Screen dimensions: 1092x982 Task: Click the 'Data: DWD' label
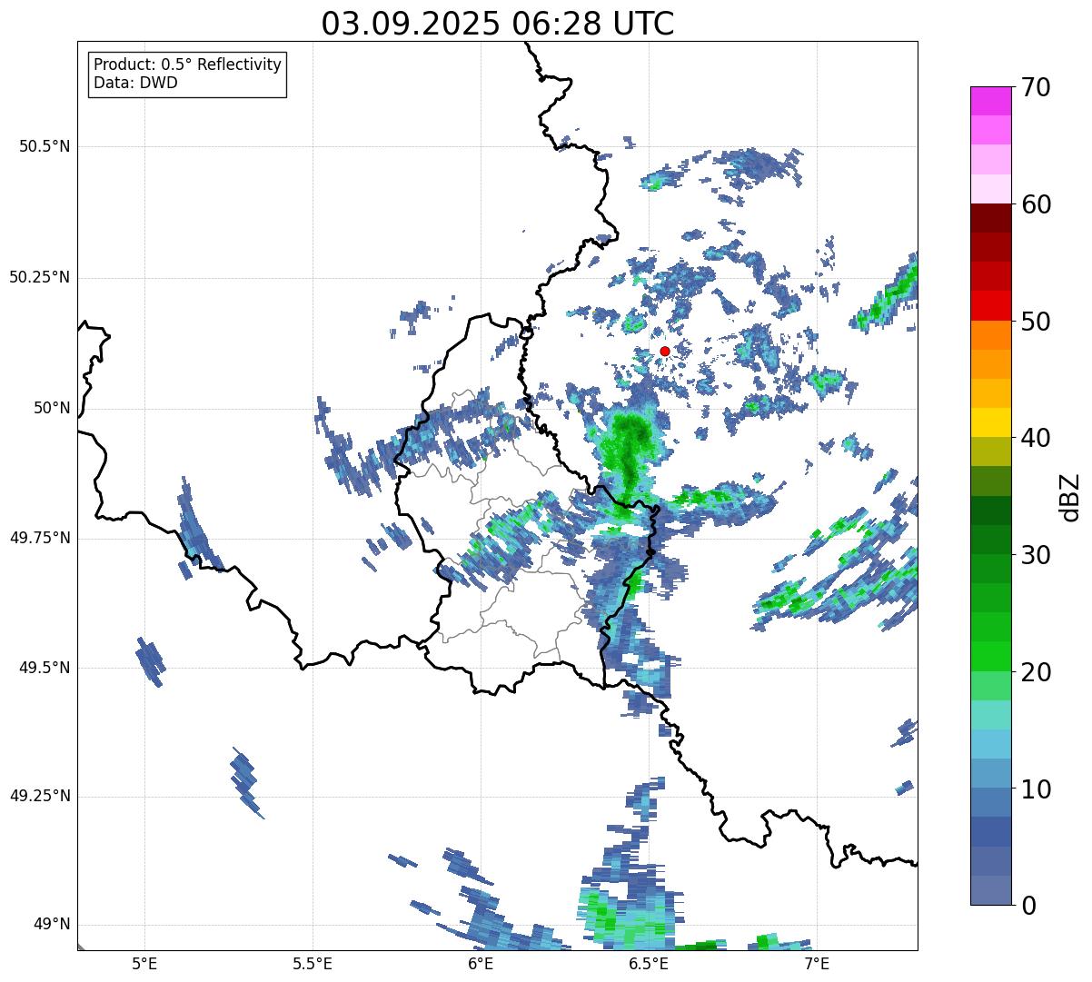coord(136,83)
